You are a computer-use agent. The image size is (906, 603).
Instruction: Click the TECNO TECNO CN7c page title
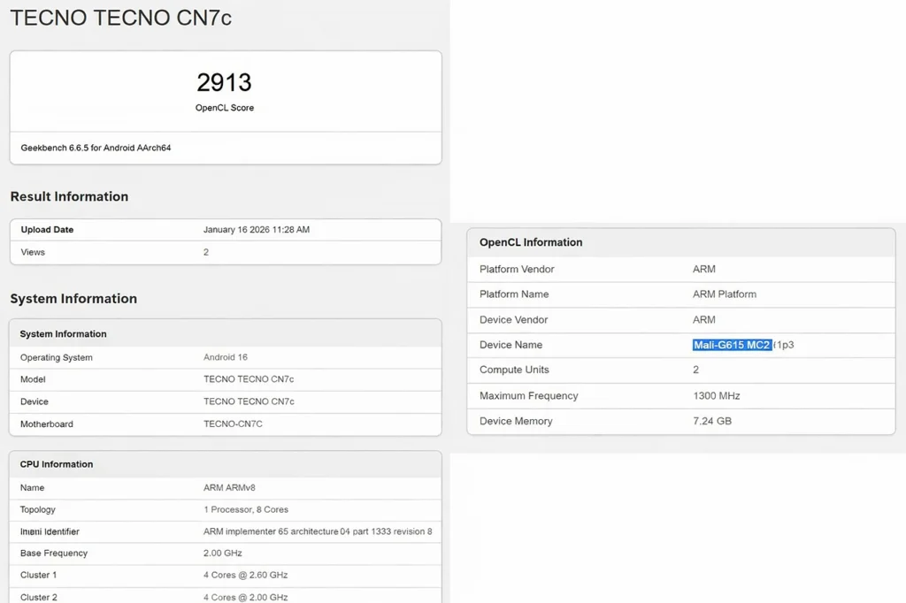pos(121,17)
